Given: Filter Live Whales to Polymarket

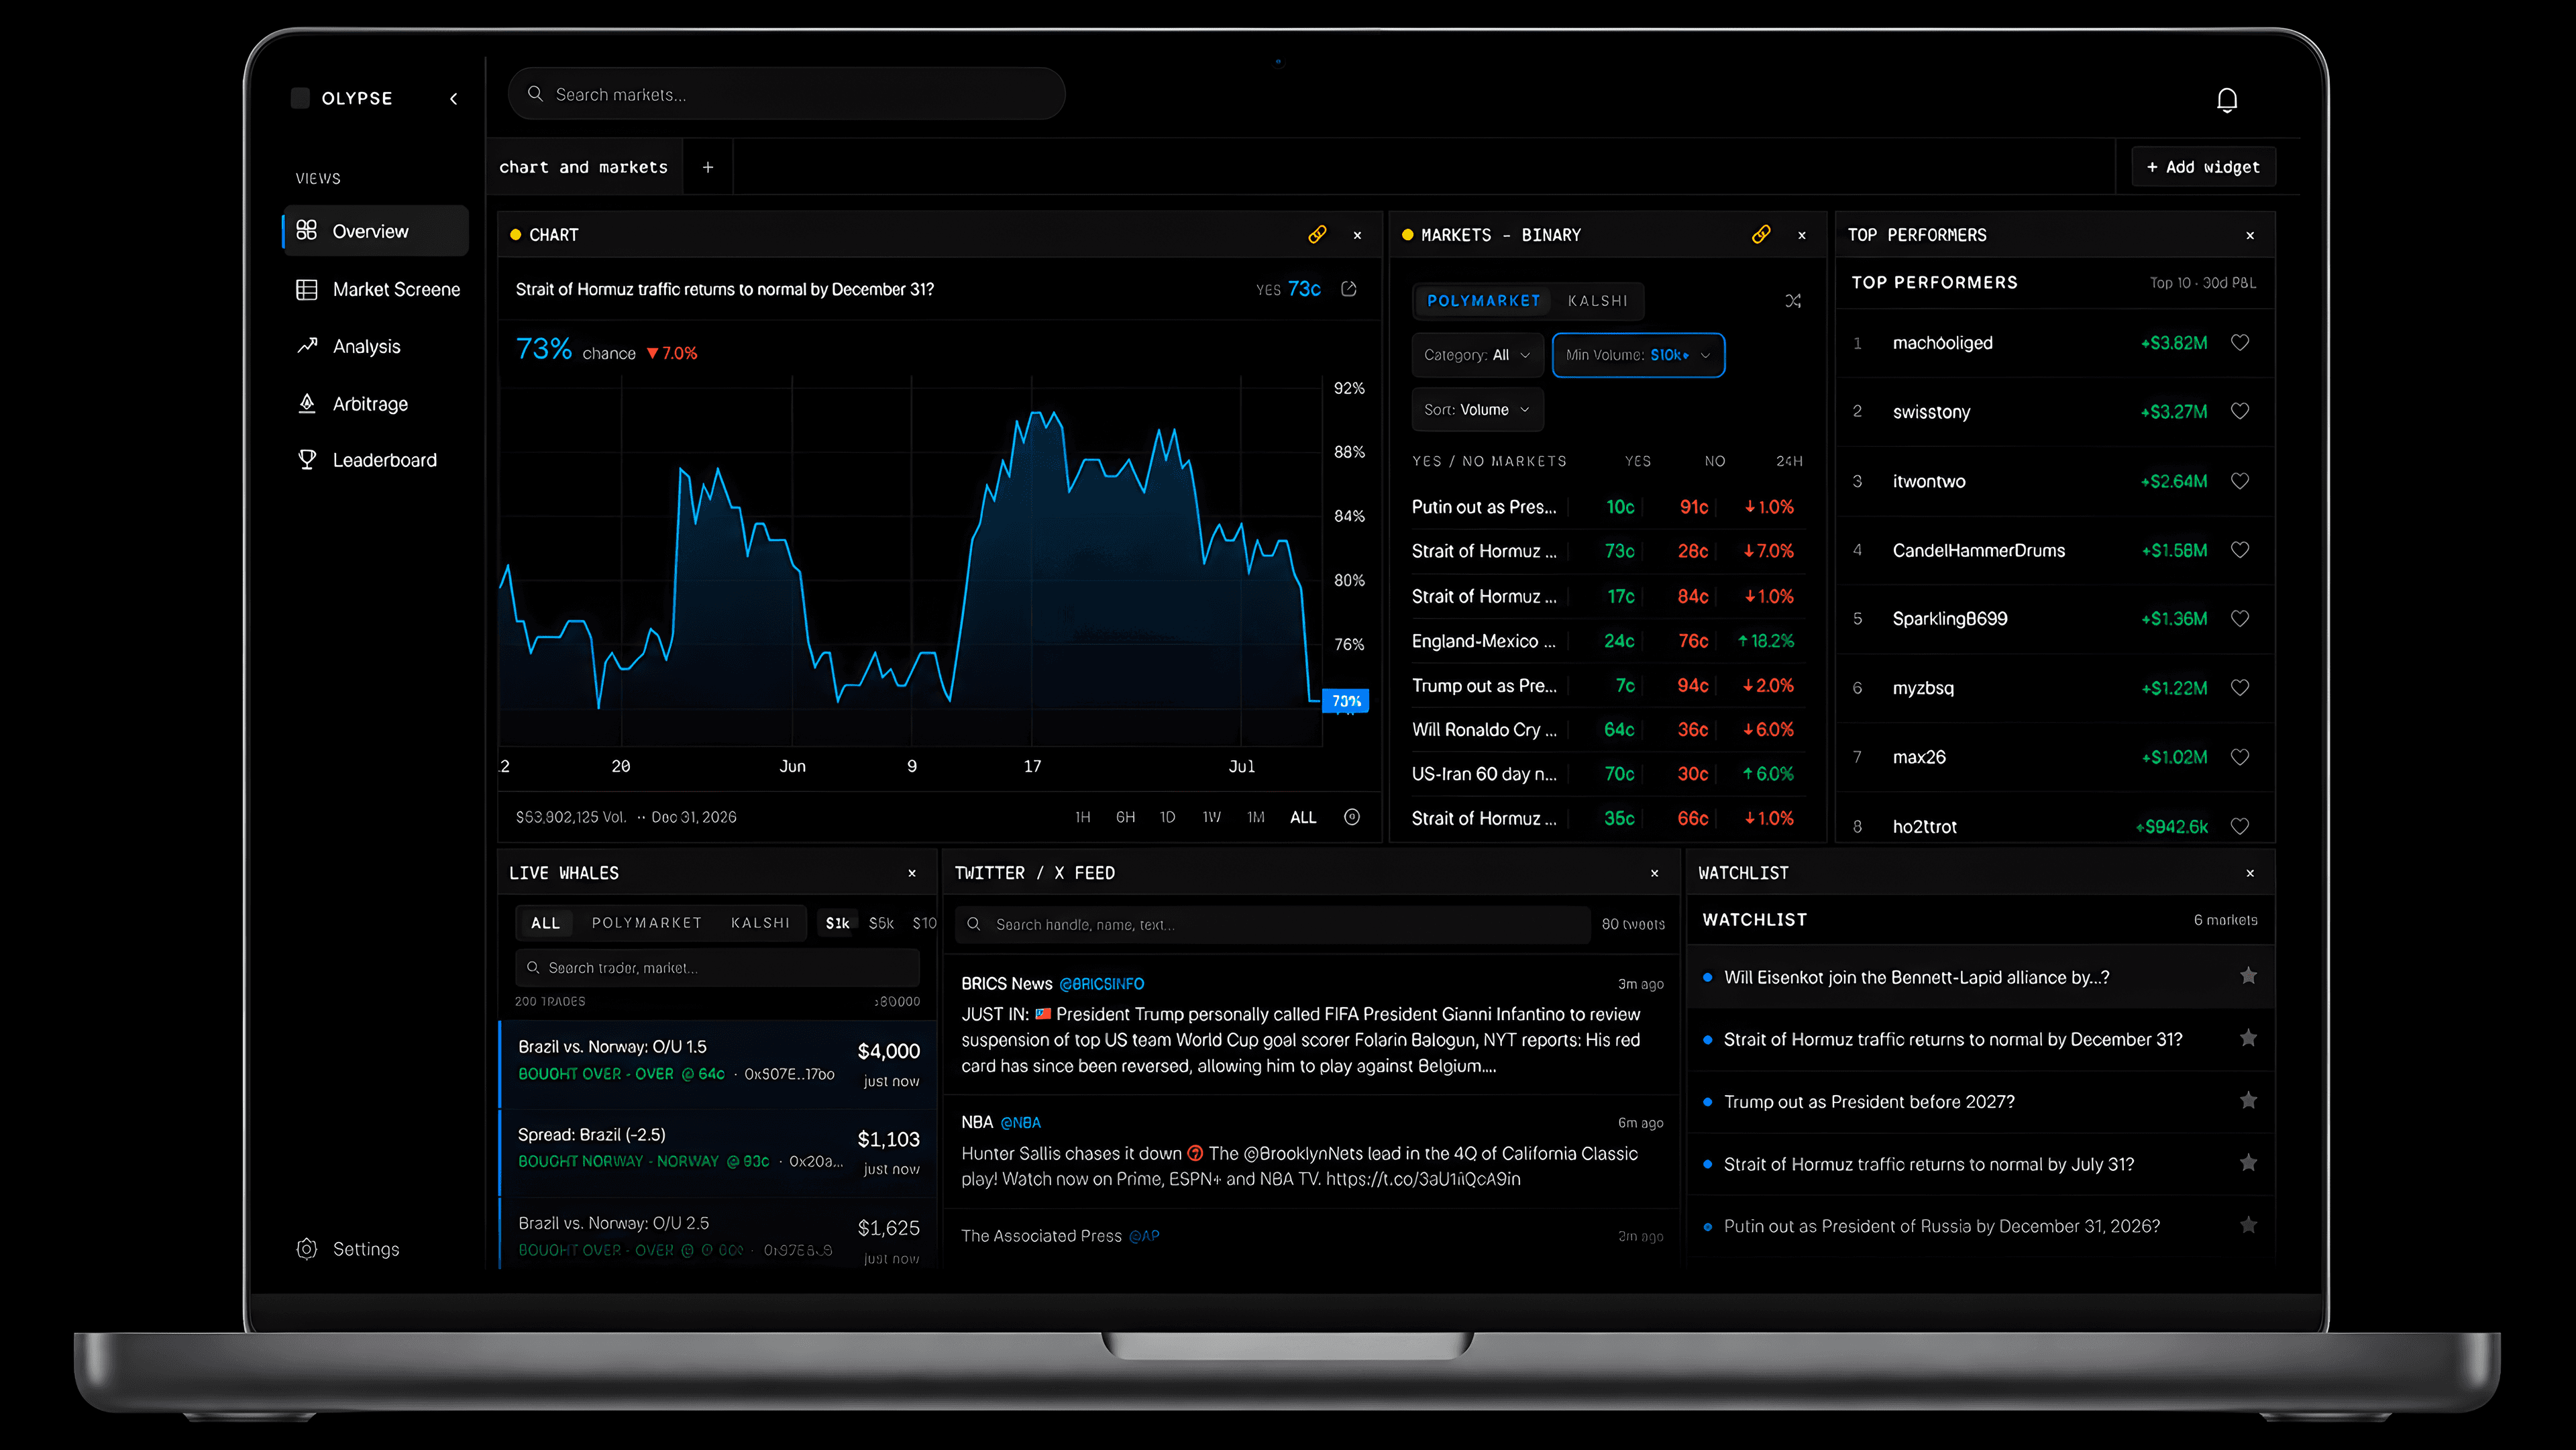Looking at the screenshot, I should 647,923.
